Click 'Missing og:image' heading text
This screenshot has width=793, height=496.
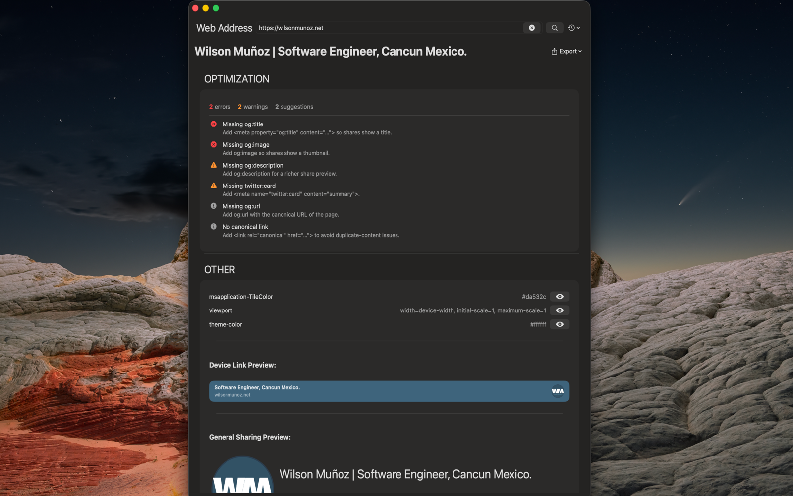(x=246, y=145)
